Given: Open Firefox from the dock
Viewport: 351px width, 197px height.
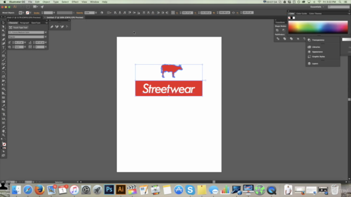Looking at the screenshot, I should [39, 190].
